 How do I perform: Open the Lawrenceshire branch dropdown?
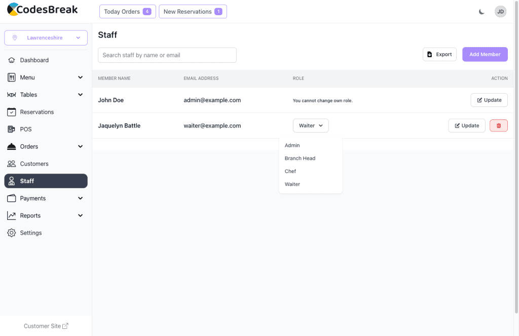[46, 38]
